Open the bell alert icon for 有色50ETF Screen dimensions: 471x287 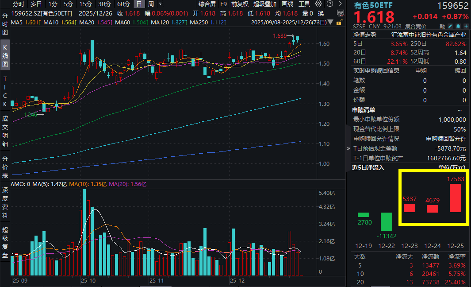pyautogui.click(x=458, y=26)
